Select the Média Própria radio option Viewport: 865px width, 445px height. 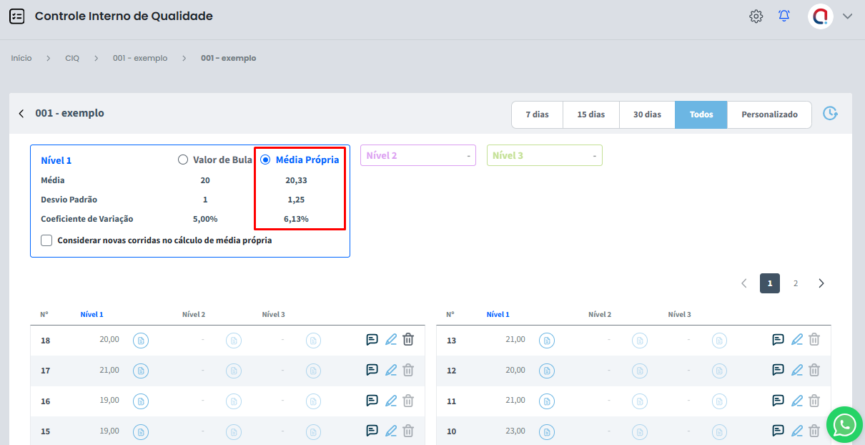265,160
